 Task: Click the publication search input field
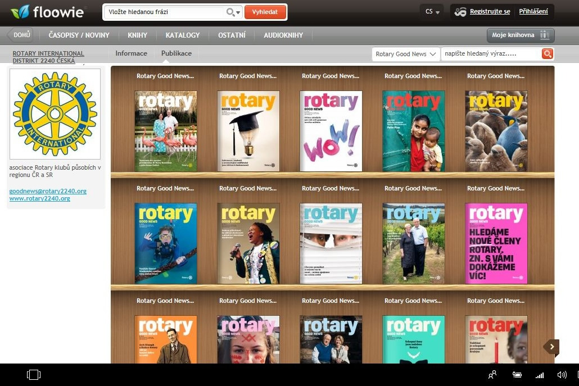click(x=490, y=54)
